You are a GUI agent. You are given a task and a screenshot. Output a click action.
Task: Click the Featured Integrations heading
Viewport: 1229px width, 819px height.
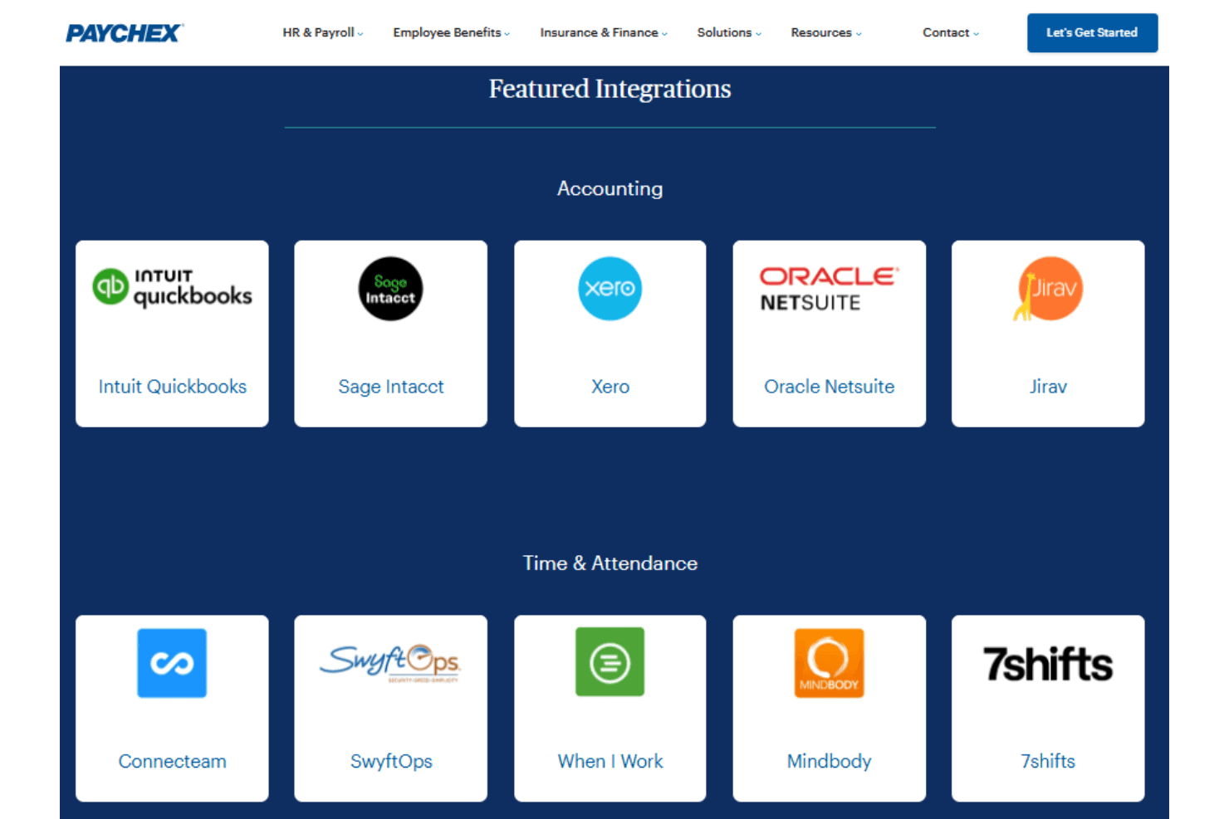[610, 89]
